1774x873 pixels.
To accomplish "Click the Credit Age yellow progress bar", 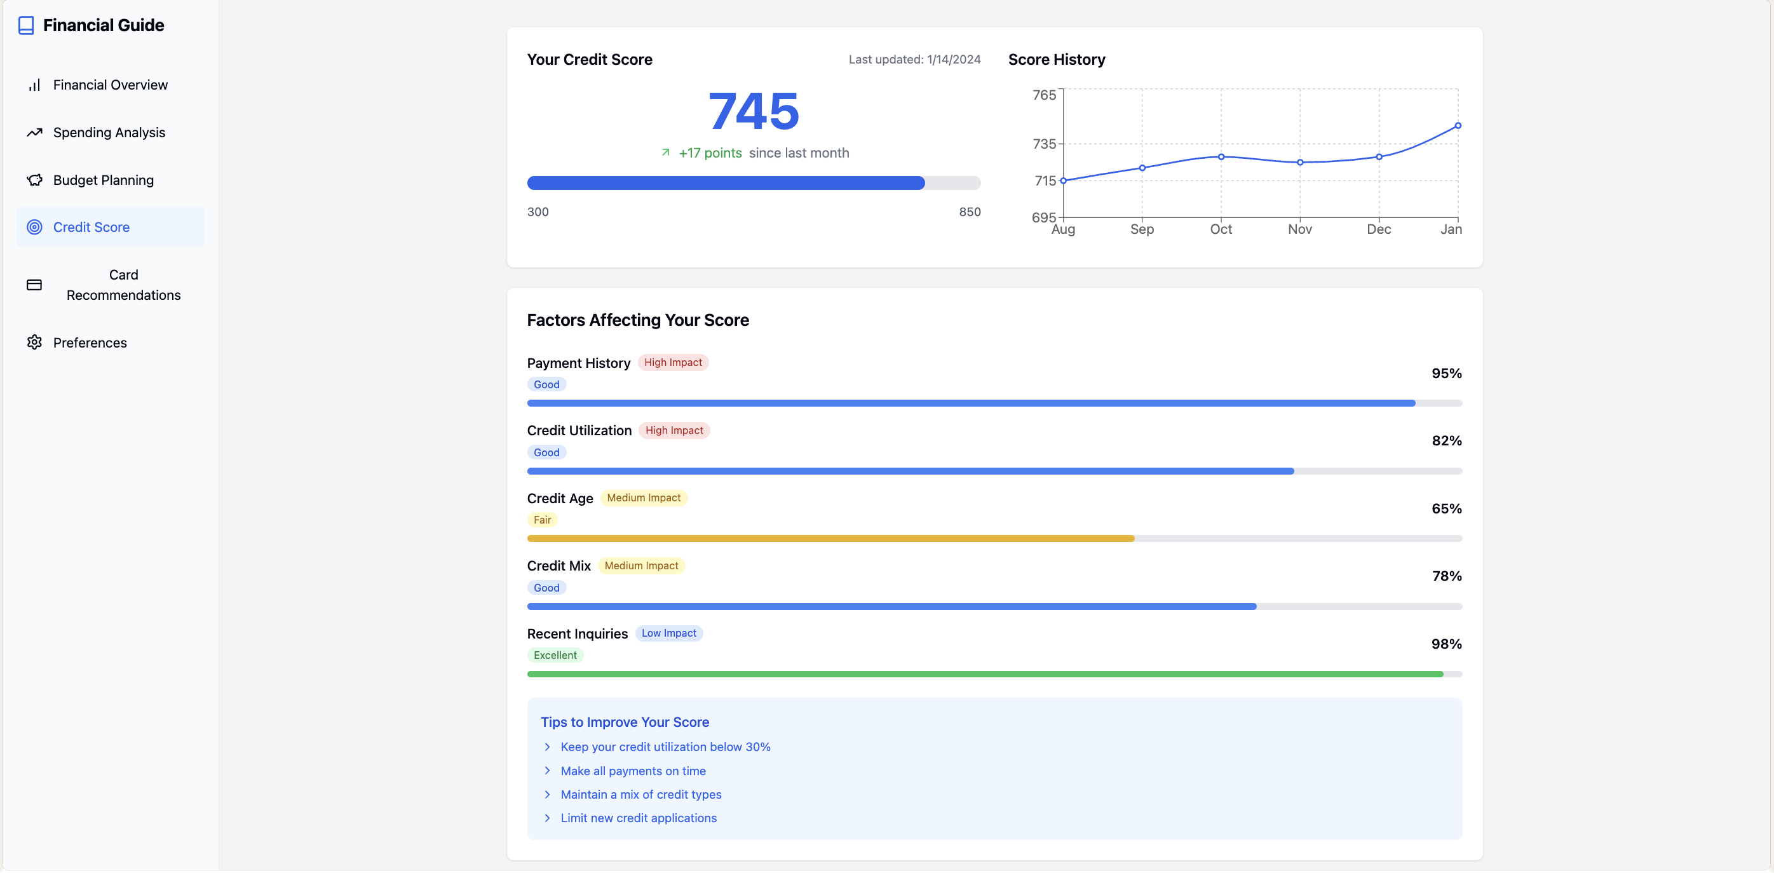I will pos(830,538).
